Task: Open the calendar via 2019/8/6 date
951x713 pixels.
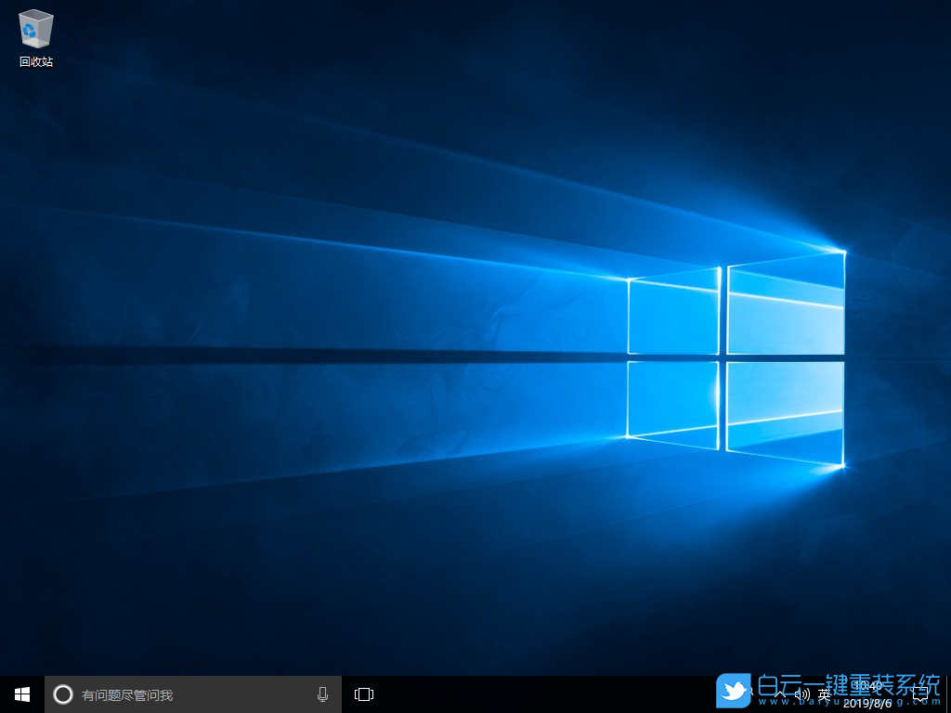Action: coord(866,703)
